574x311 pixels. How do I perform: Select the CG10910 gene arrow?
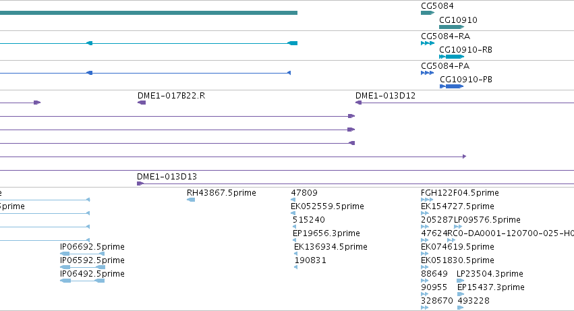[451, 27]
